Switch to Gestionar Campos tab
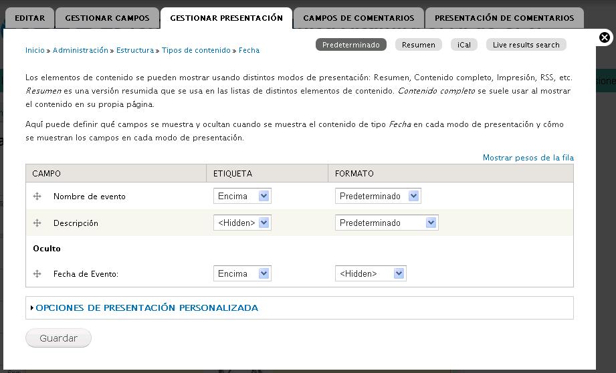Viewport: 616px width, 373px height. pos(107,18)
